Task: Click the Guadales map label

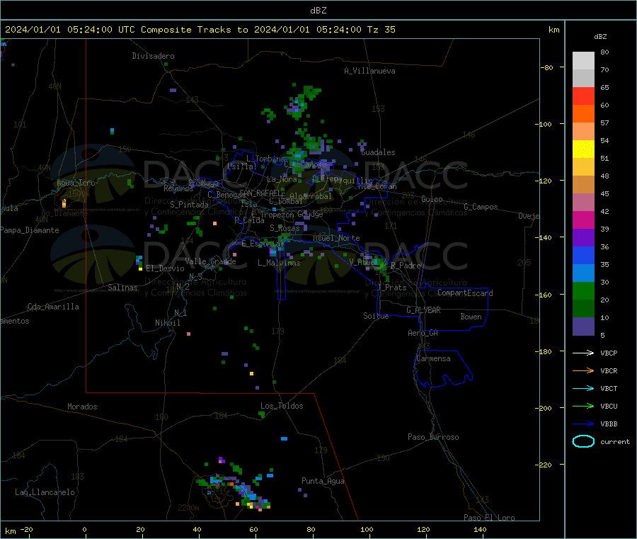Action: point(378,152)
